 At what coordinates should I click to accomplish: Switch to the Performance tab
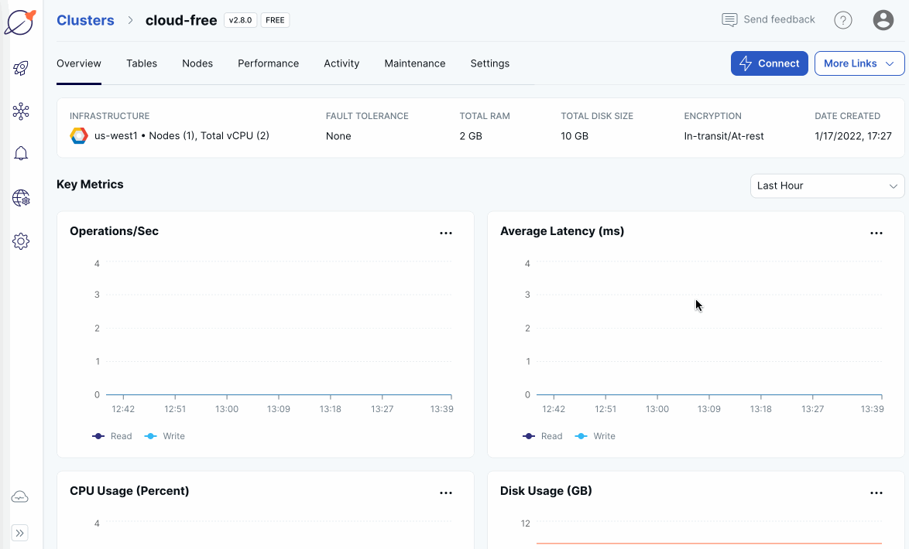(x=268, y=63)
